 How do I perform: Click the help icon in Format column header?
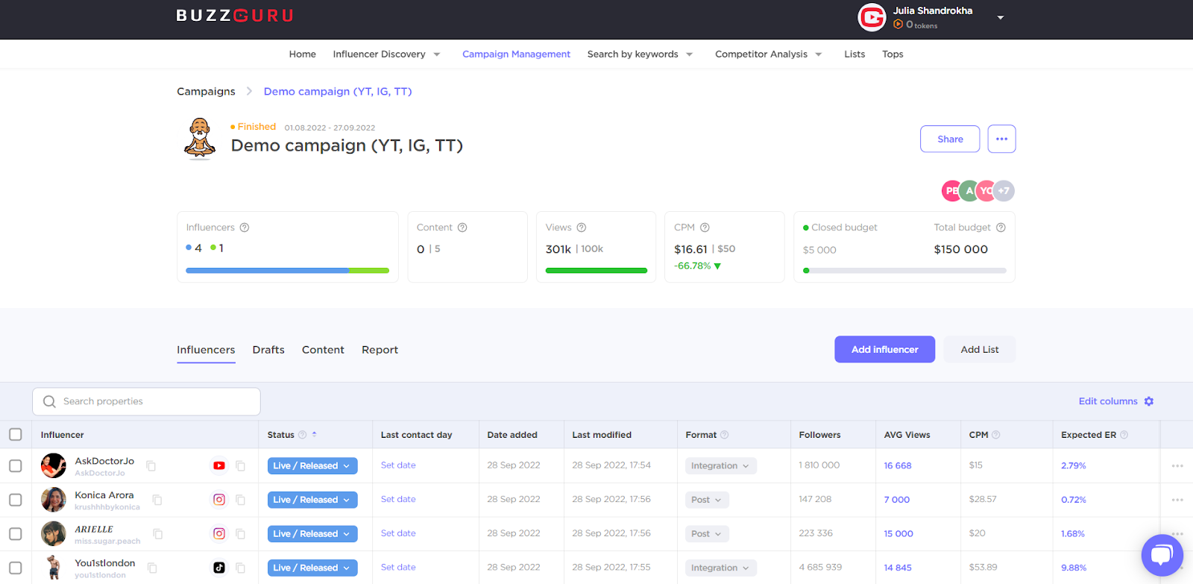pyautogui.click(x=725, y=435)
